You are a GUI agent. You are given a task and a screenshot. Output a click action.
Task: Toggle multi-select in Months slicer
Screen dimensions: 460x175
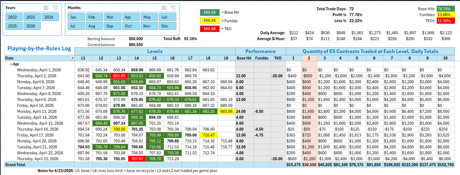tap(164, 8)
